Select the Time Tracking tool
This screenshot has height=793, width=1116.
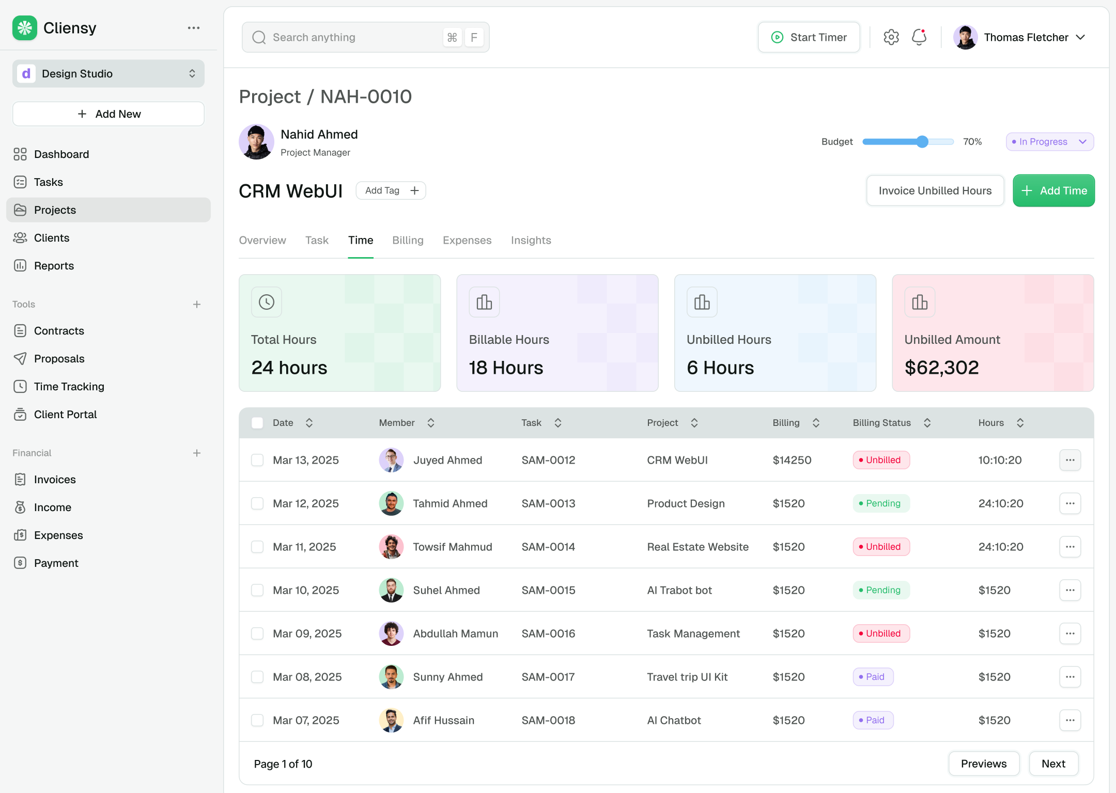click(x=69, y=386)
